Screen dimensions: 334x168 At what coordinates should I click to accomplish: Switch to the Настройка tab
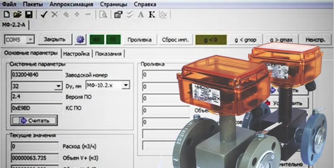76,54
